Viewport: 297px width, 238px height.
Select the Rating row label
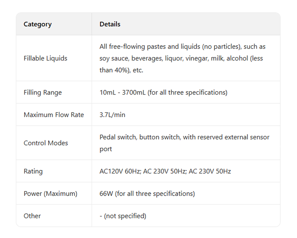(33, 171)
